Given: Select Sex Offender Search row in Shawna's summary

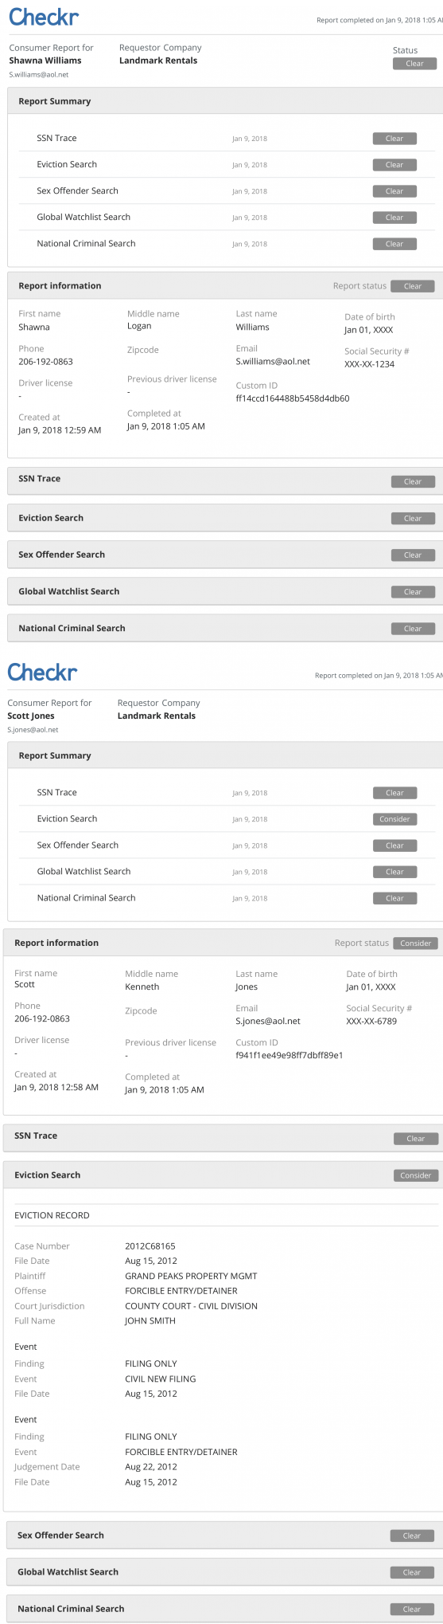Looking at the screenshot, I should (x=227, y=191).
